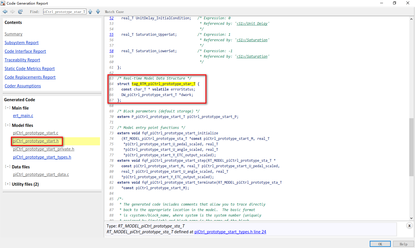Click the Generated Code heading
The image size is (415, 248).
20,100
